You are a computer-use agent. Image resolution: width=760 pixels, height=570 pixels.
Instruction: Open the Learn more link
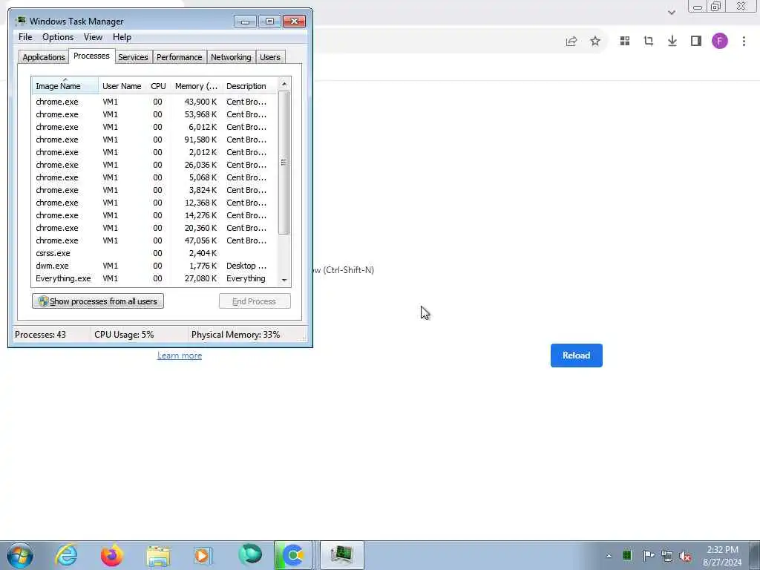tap(180, 356)
